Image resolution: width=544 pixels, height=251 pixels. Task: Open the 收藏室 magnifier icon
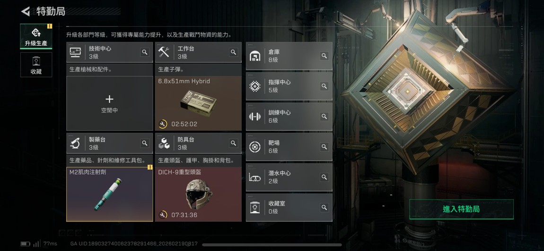click(x=324, y=208)
